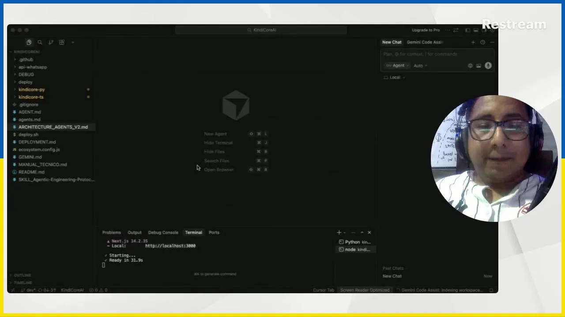Click the Upgrade to Pro button
Viewport: 565px width, 317px height.
[x=426, y=30]
